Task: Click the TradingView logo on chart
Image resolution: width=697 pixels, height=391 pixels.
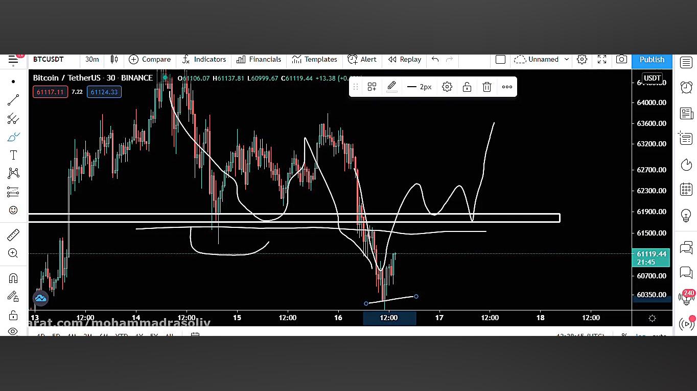Action: pyautogui.click(x=41, y=298)
